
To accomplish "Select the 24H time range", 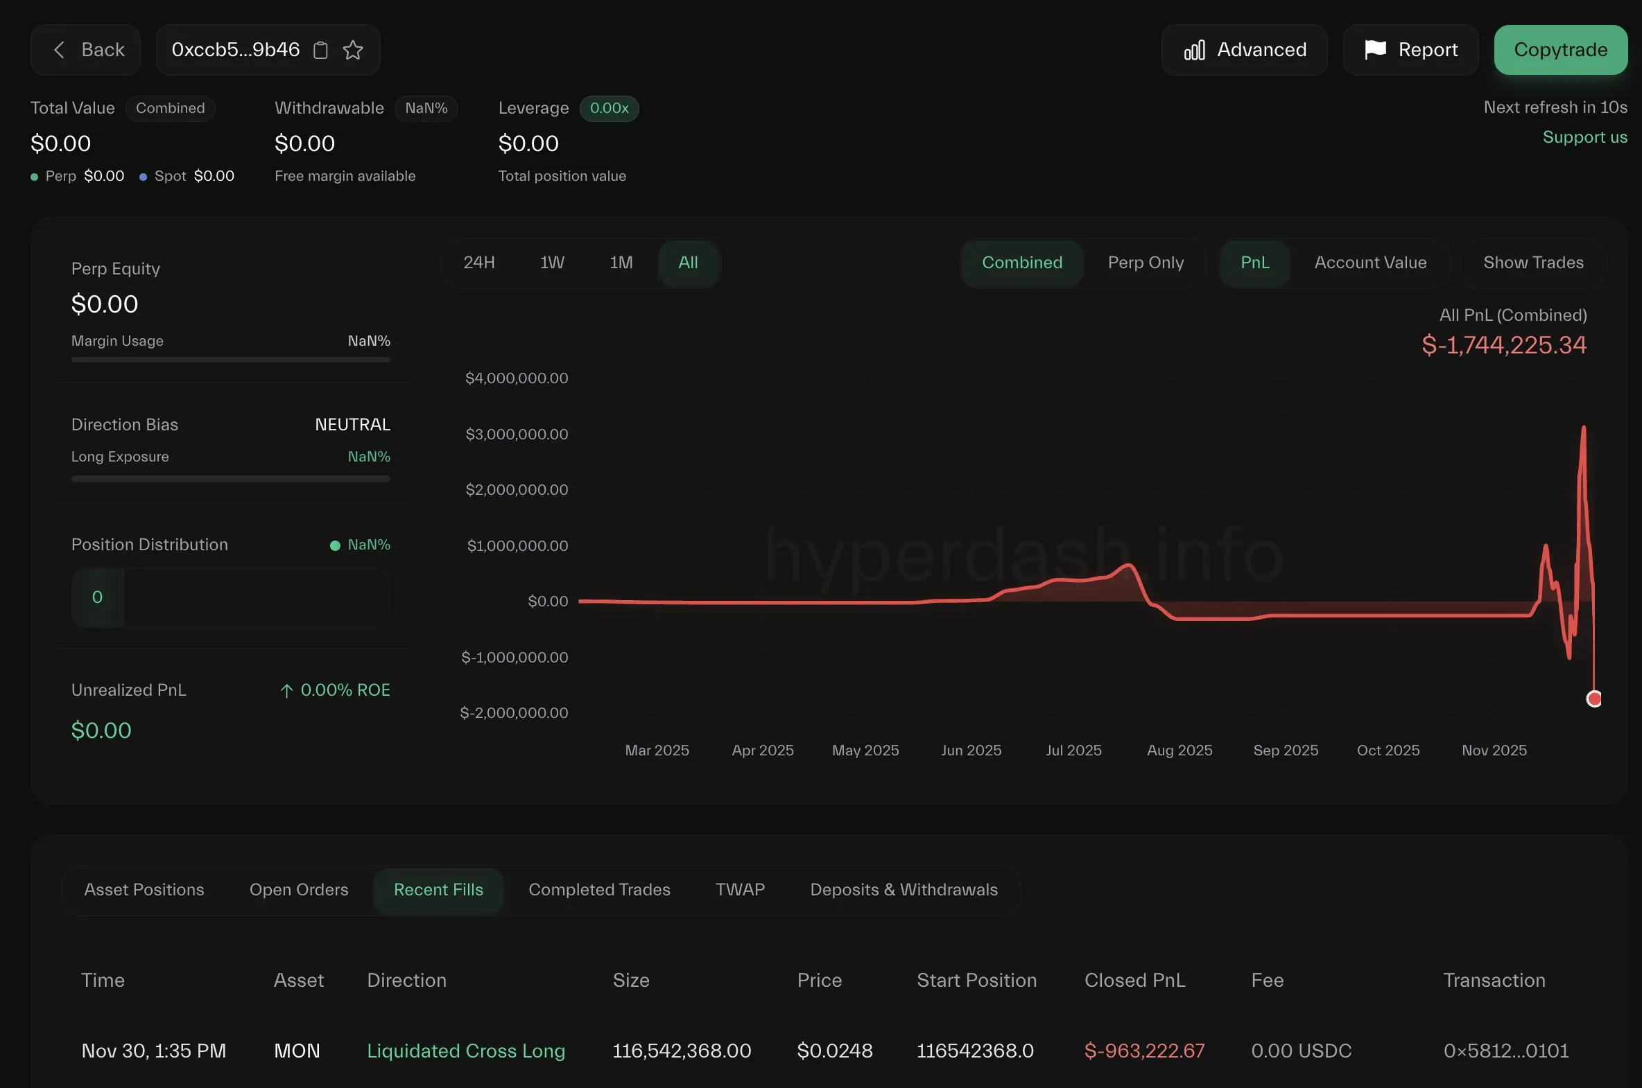I will tap(479, 263).
